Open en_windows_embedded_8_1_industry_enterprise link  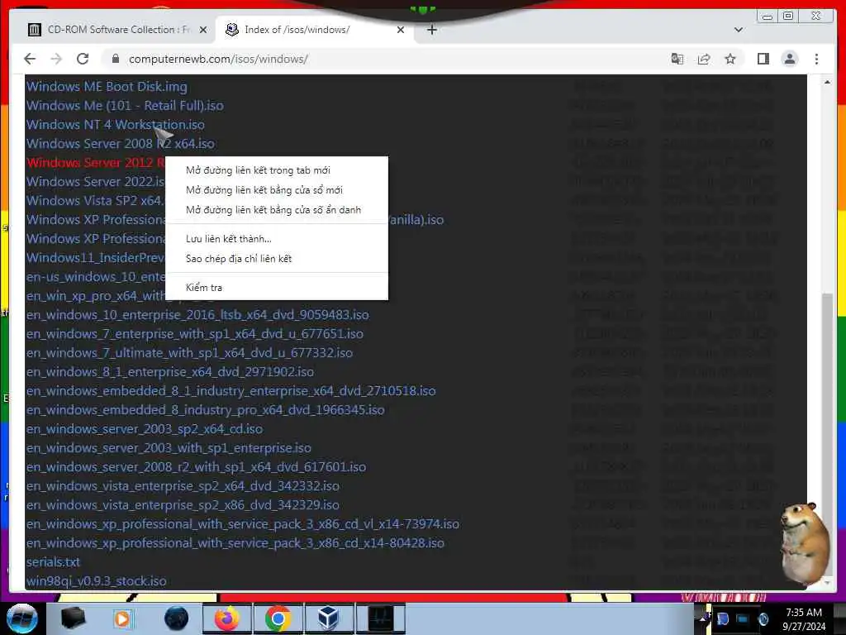231,391
